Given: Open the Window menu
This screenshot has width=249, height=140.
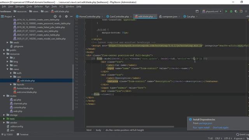Looking at the screenshot, I should pos(70,7).
